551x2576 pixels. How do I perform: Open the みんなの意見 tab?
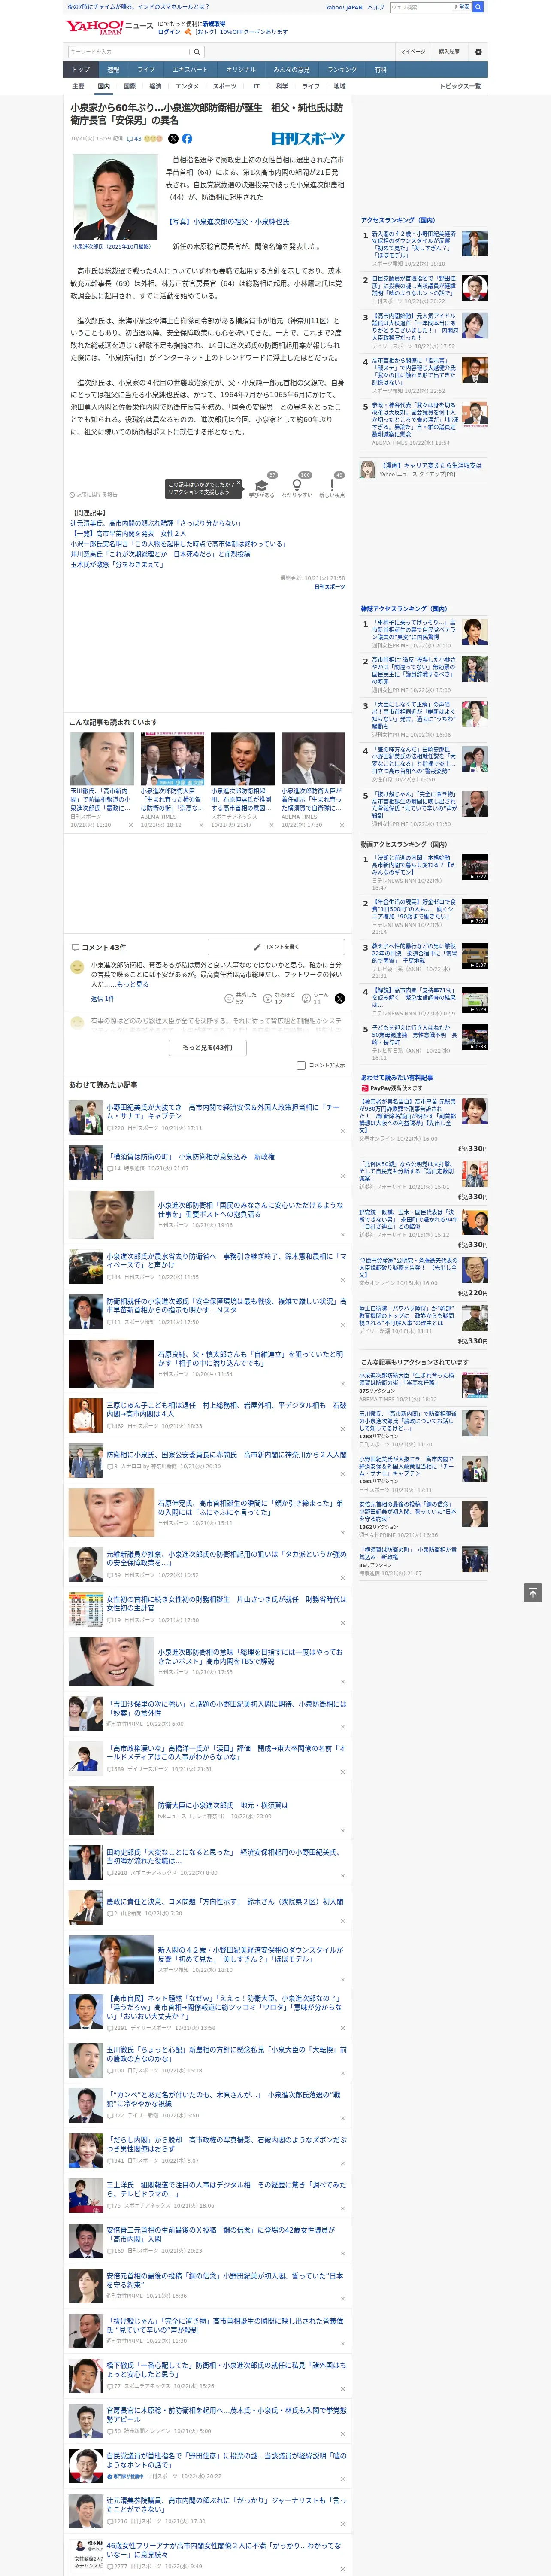click(x=292, y=70)
